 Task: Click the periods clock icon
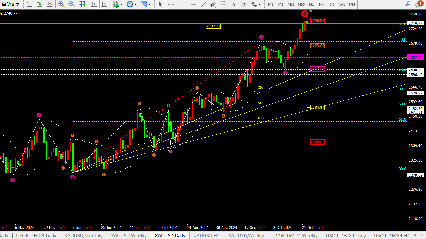[x=129, y=4]
